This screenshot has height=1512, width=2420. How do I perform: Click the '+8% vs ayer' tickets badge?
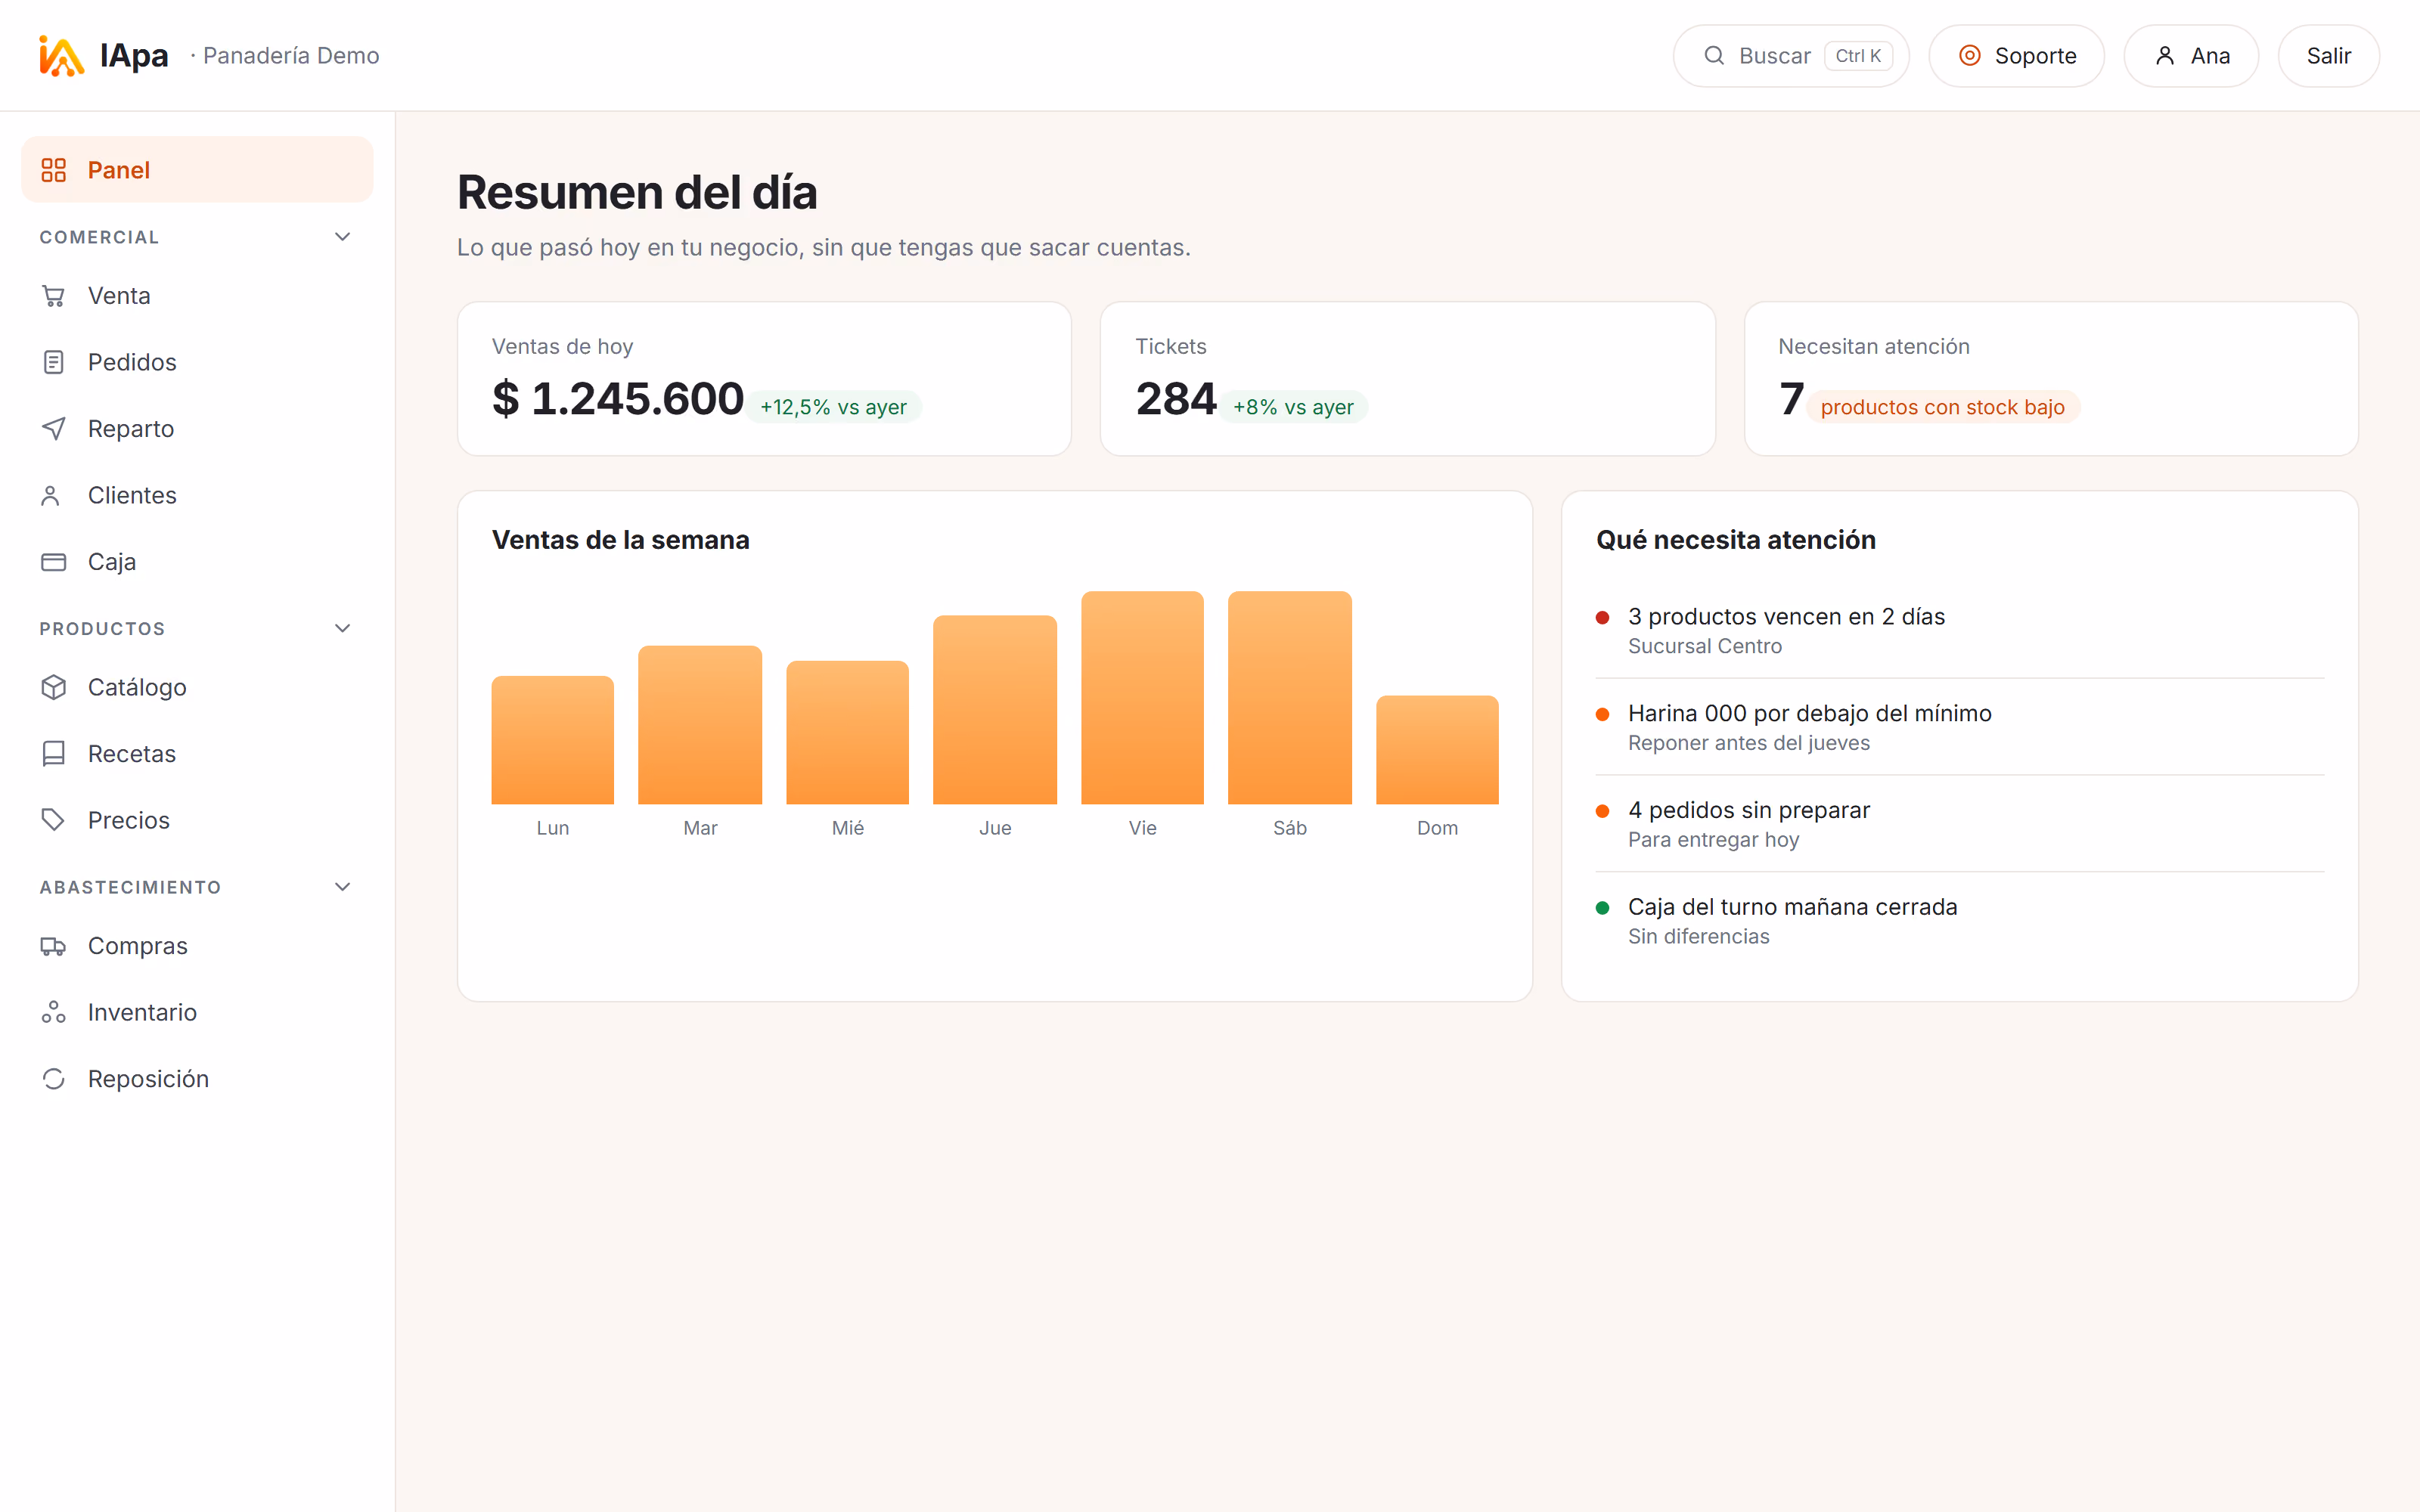tap(1293, 407)
